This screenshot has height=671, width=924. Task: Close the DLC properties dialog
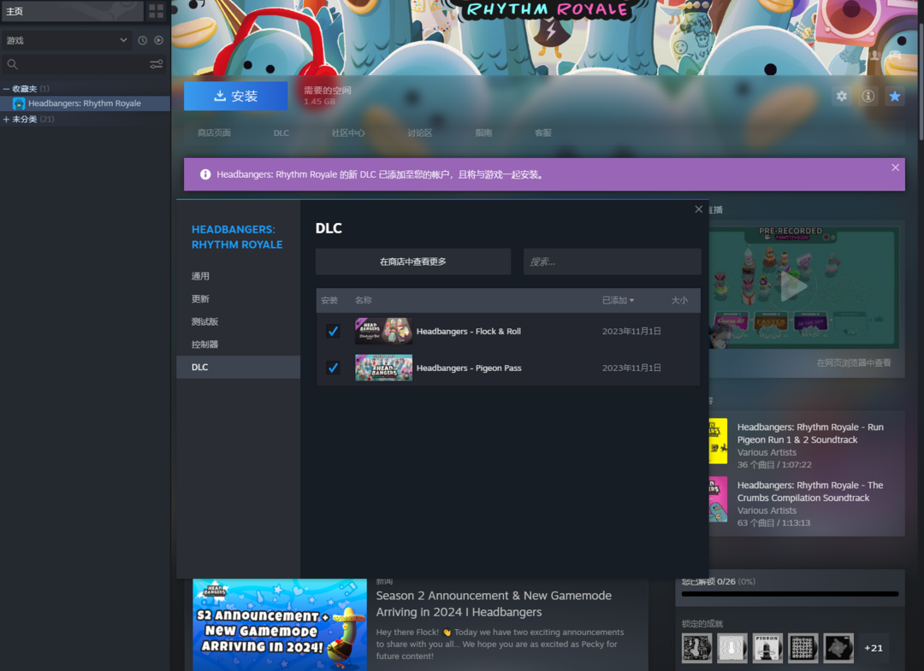(699, 209)
